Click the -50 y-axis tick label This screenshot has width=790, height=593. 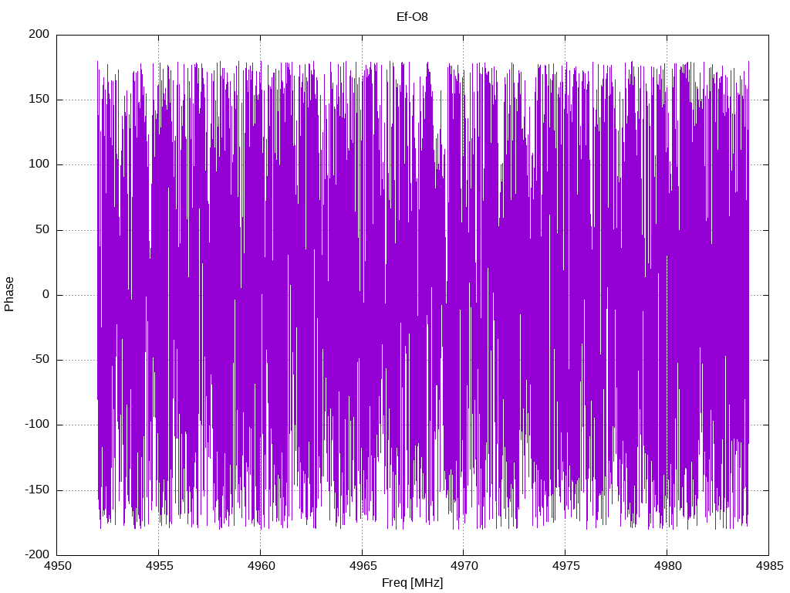(x=40, y=359)
